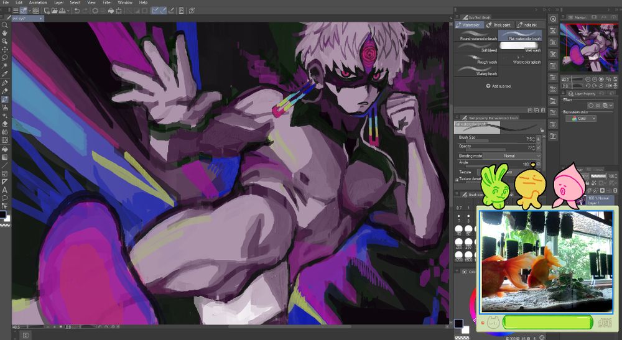Open Opacity dynamics settings button
The width and height of the screenshot is (622, 340).
click(538, 147)
